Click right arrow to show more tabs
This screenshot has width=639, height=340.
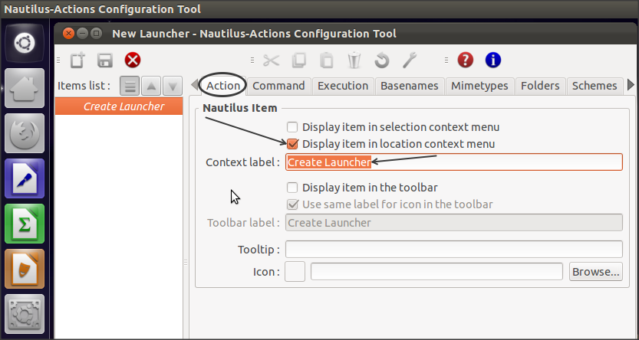[x=631, y=85]
